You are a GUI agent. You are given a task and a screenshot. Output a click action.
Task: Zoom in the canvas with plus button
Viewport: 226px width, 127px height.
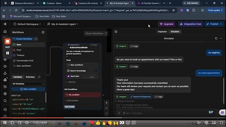(x=106, y=103)
